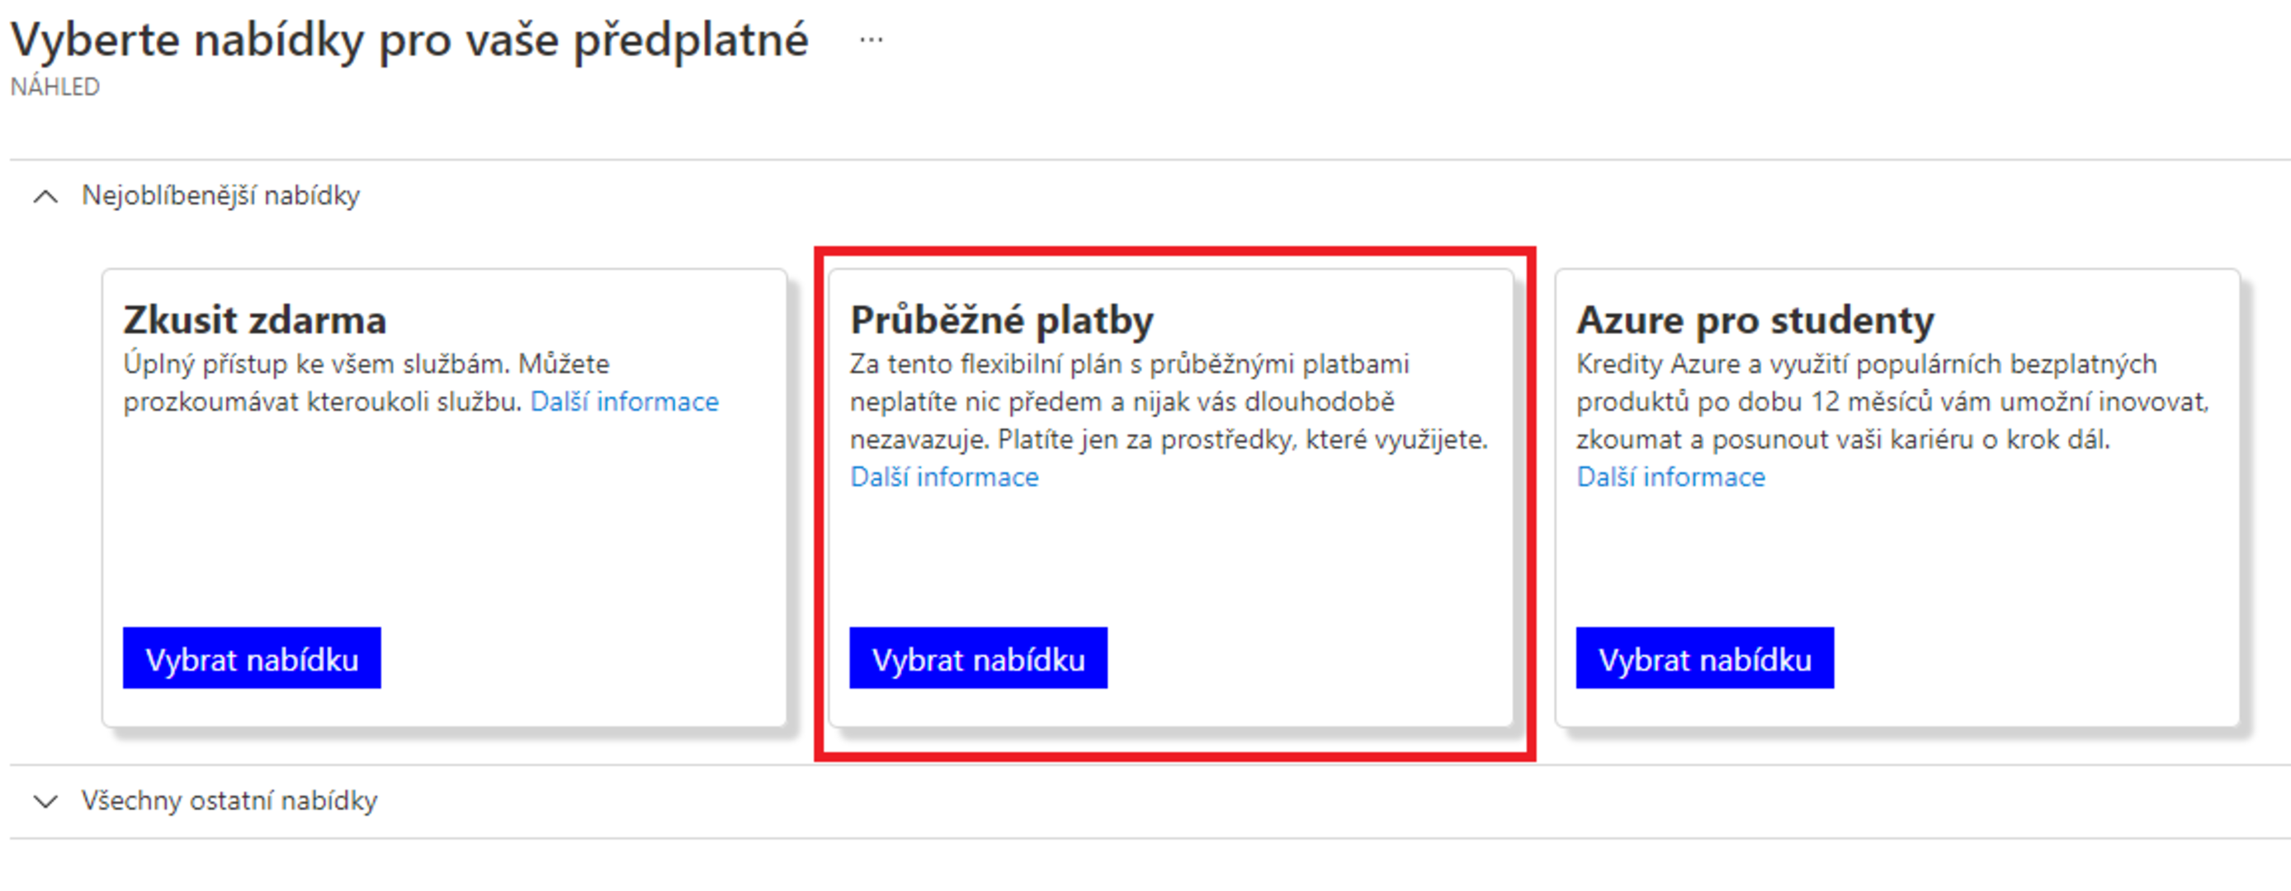
Task: Click the Všechny ostatní nabídky section label
Action: [229, 800]
